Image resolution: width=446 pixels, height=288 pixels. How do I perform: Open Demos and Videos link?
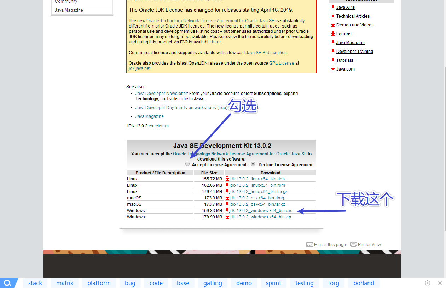355,25
